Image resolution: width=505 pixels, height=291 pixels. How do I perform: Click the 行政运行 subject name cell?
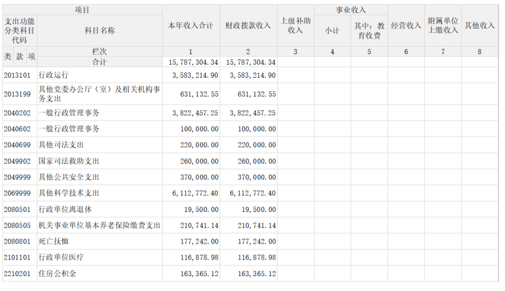[99, 75]
